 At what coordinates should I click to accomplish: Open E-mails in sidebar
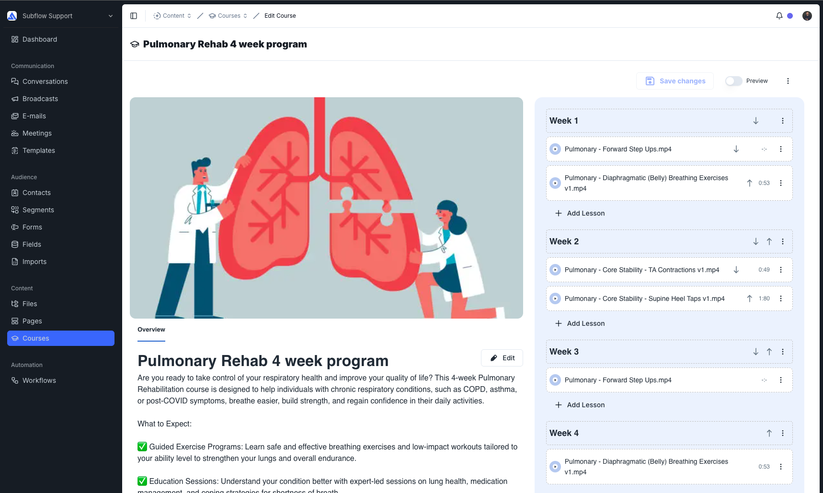pos(61,116)
